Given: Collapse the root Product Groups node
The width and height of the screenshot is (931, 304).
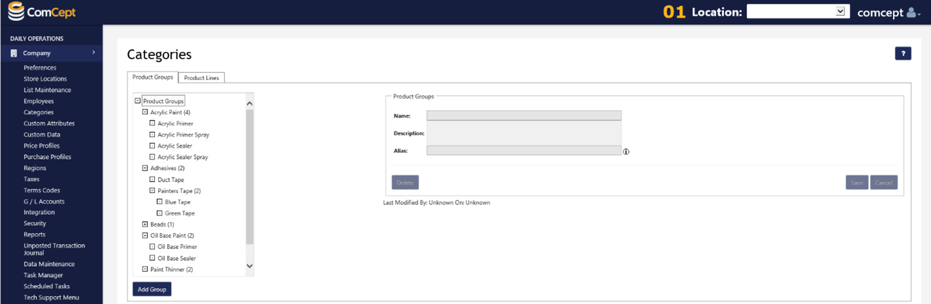Looking at the screenshot, I should (138, 101).
